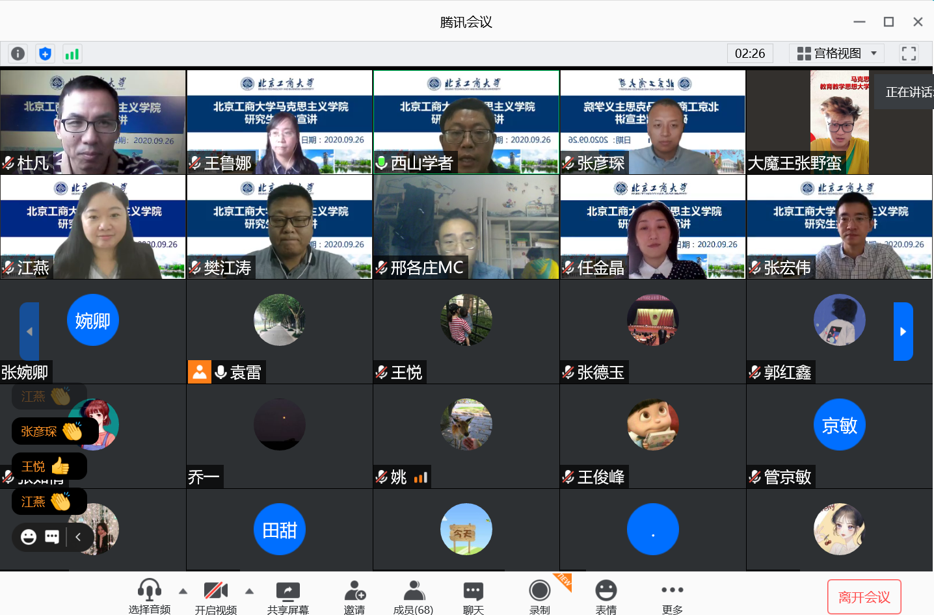Open the meeting info icon
The width and height of the screenshot is (934, 615).
coord(18,53)
